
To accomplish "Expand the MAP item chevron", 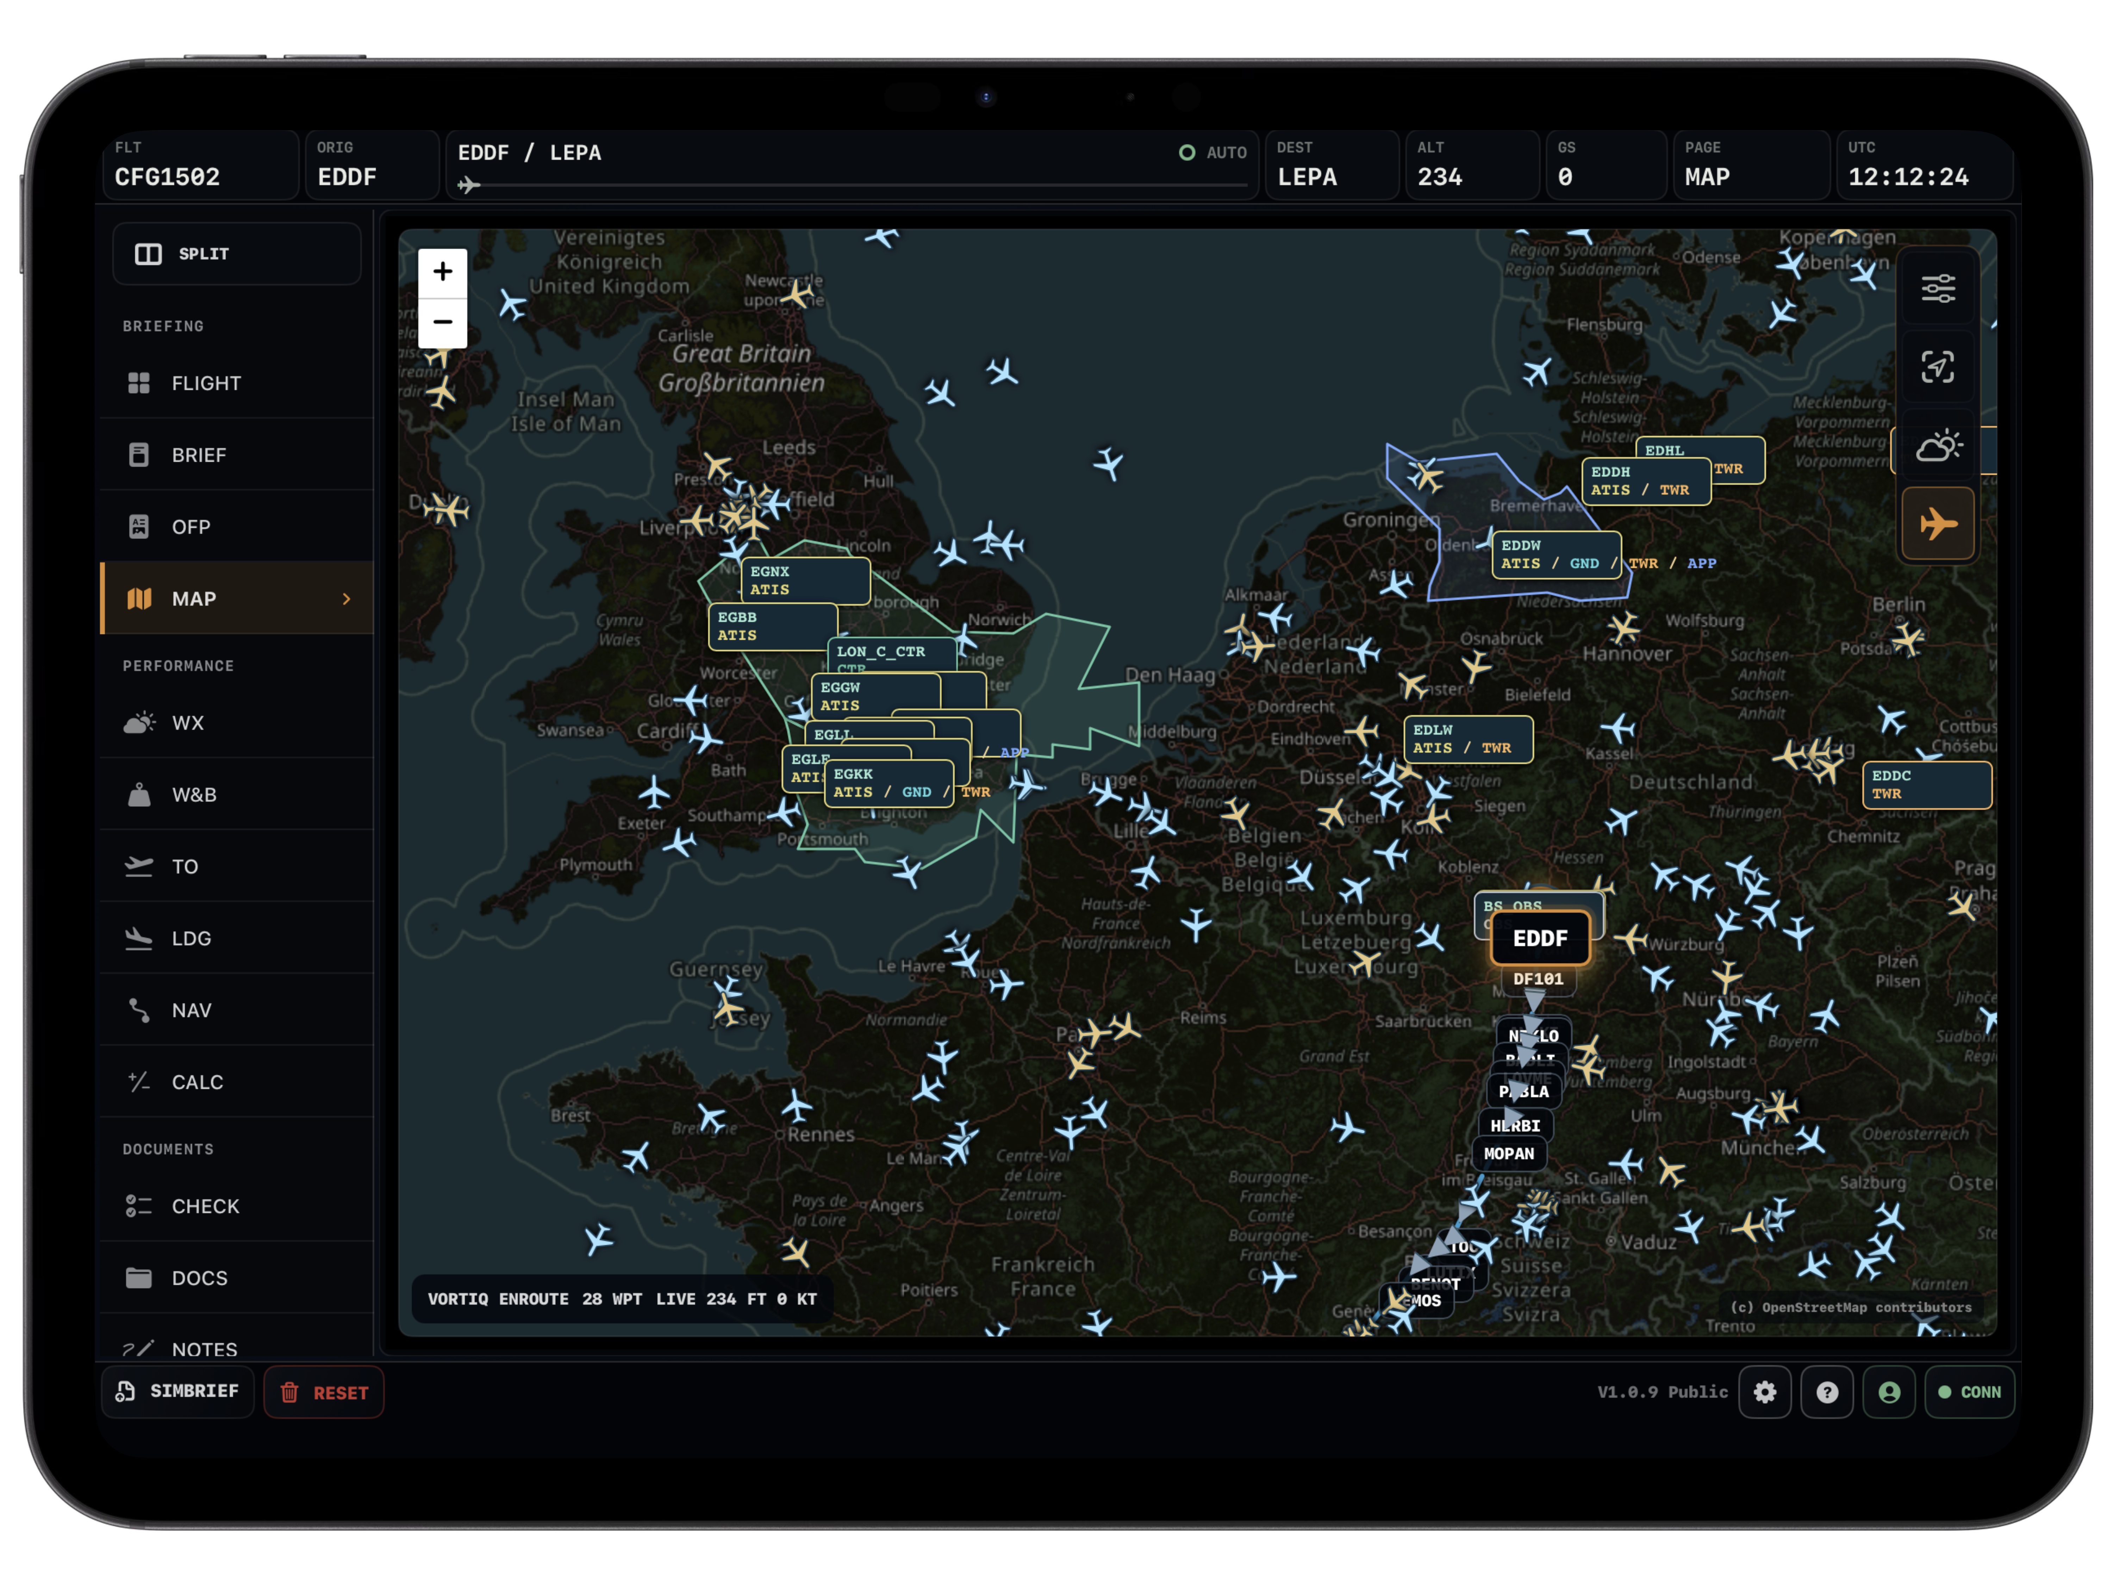I will click(347, 599).
